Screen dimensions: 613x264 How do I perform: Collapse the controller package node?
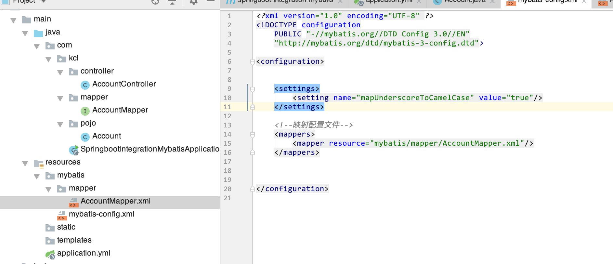click(x=60, y=72)
